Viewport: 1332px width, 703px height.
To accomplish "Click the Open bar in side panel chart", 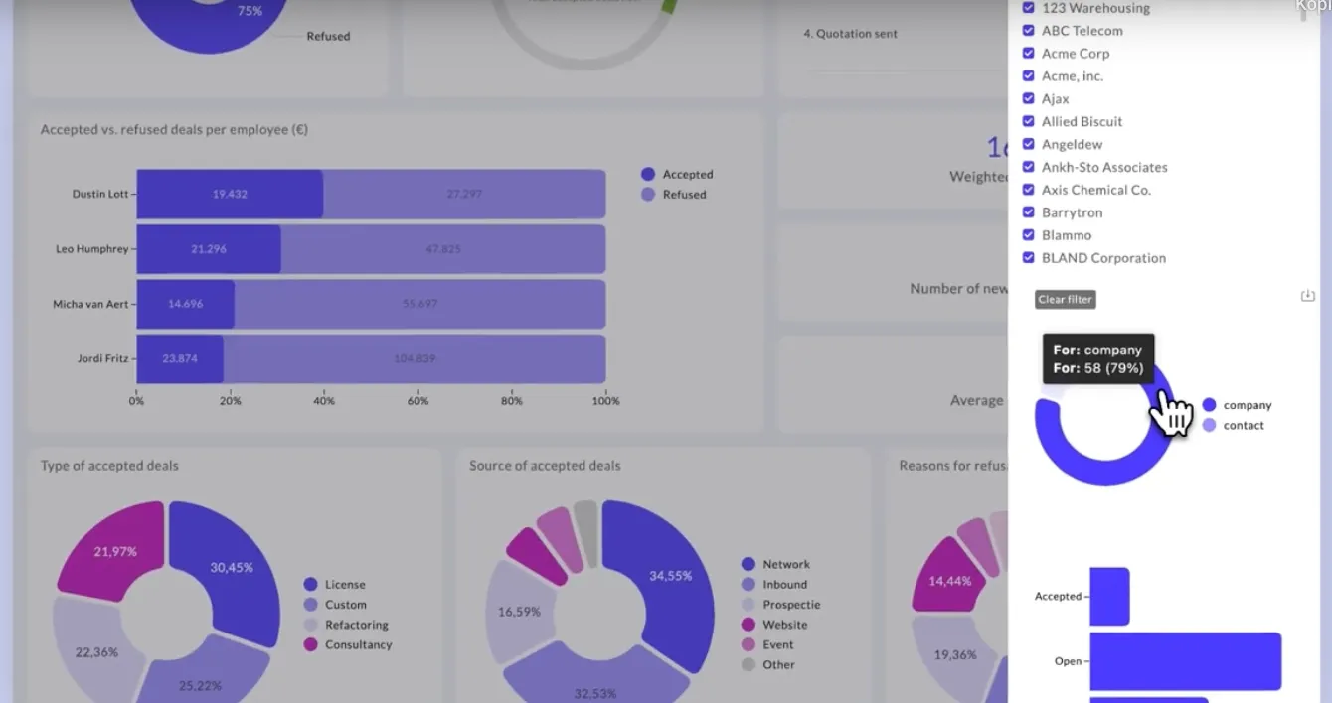I will coord(1186,661).
